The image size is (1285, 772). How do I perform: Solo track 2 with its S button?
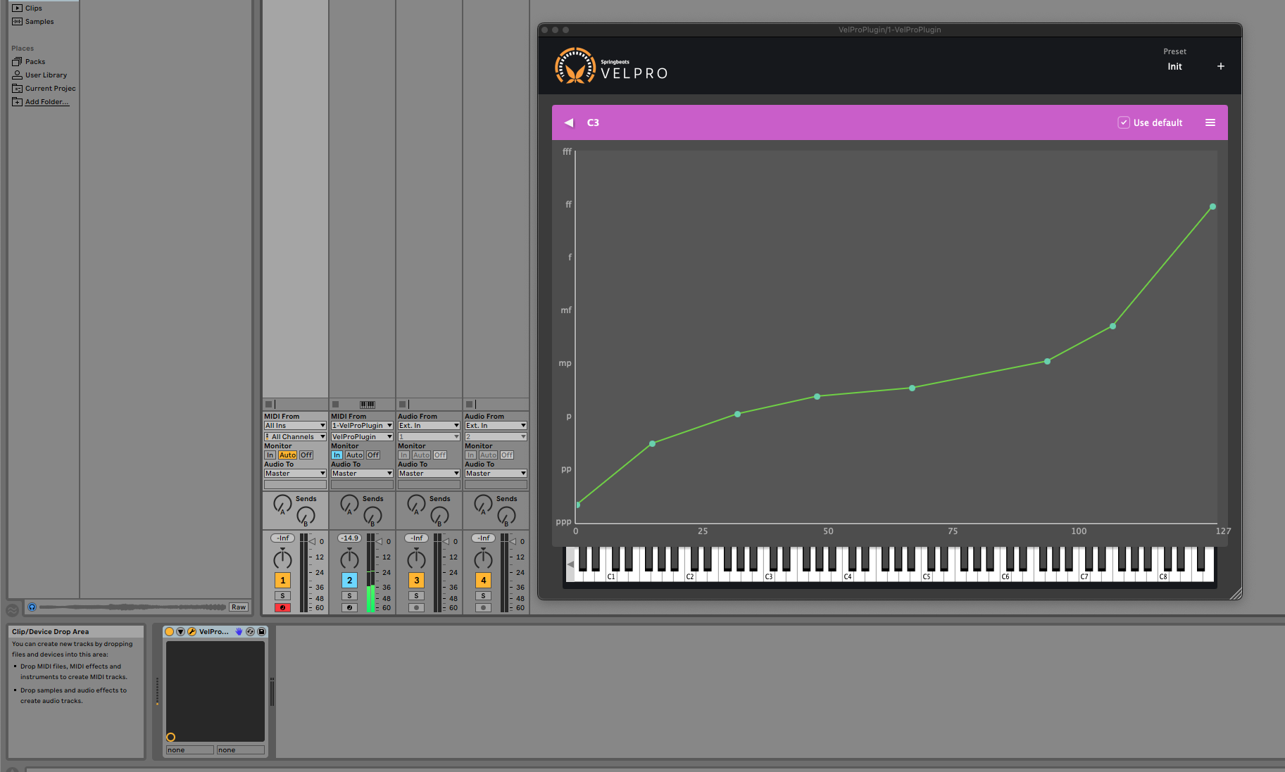tap(349, 595)
